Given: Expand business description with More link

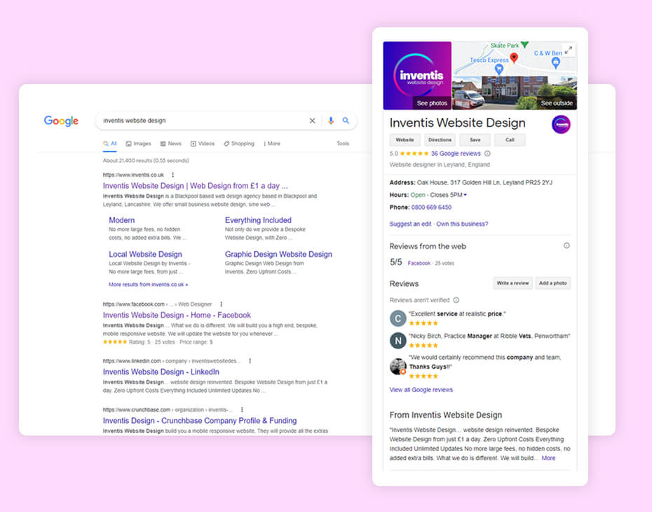Looking at the screenshot, I should [548, 458].
